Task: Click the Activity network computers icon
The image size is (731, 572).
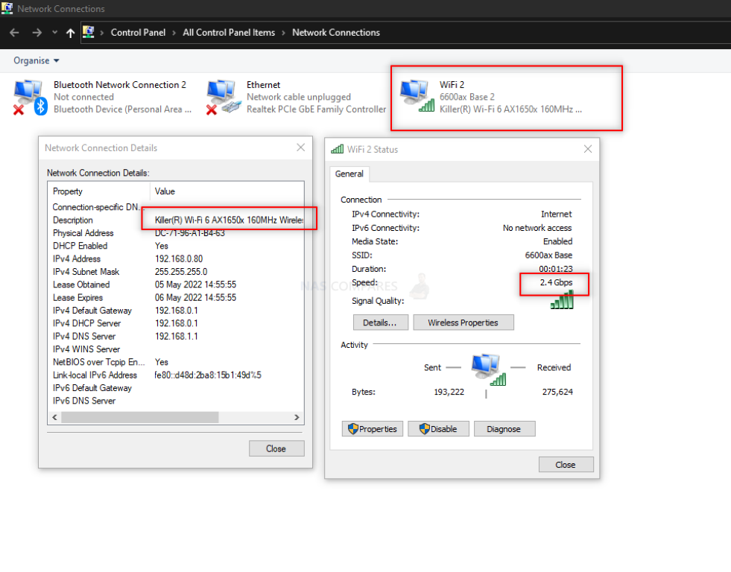Action: point(487,369)
